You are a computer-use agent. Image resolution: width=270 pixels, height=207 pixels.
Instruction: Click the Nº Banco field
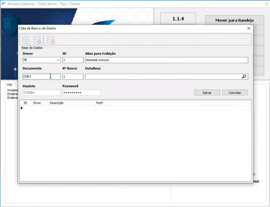[73, 76]
